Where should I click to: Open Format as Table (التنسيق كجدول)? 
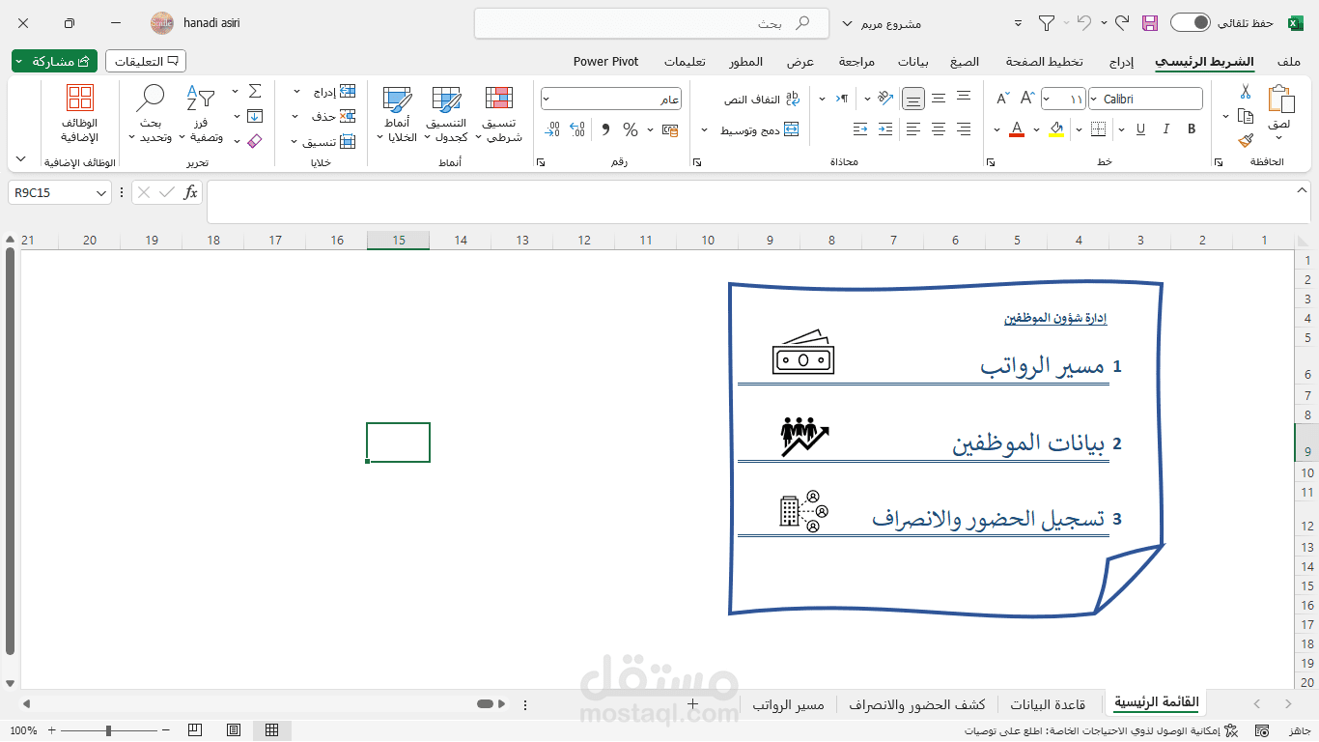point(446,115)
